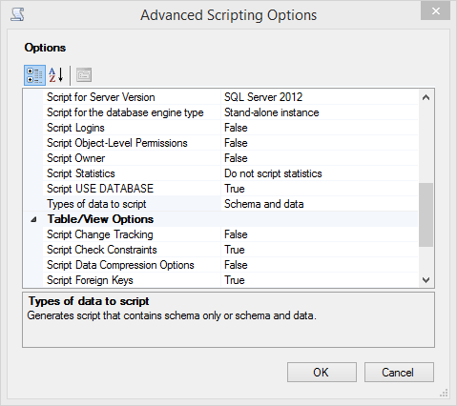Image resolution: width=457 pixels, height=406 pixels.
Task: Close the Advanced Scripting Options dialog
Action: tap(435, 11)
